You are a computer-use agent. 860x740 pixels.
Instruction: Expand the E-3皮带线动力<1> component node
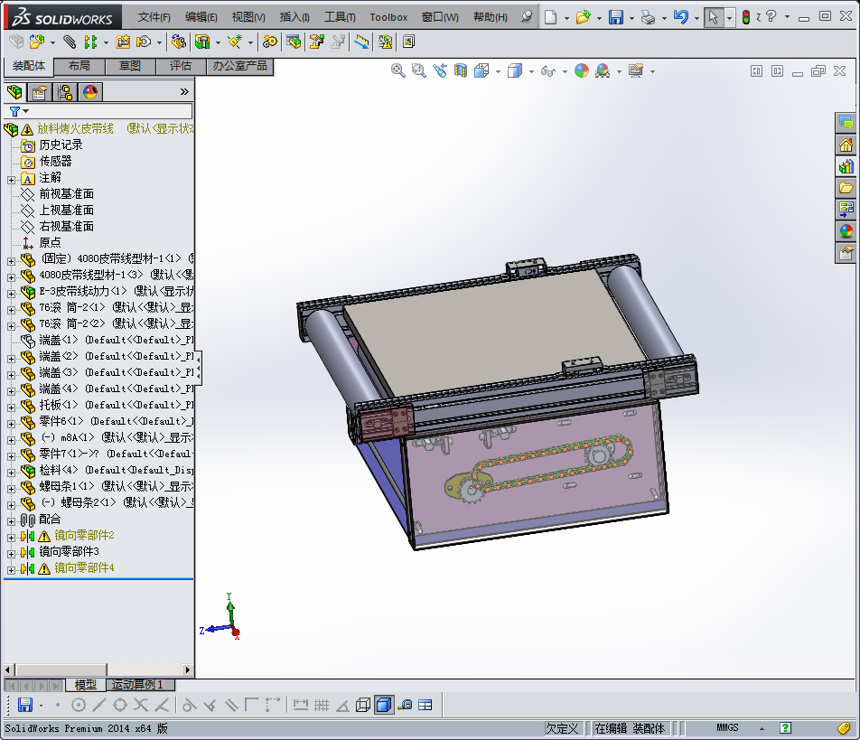(x=11, y=292)
